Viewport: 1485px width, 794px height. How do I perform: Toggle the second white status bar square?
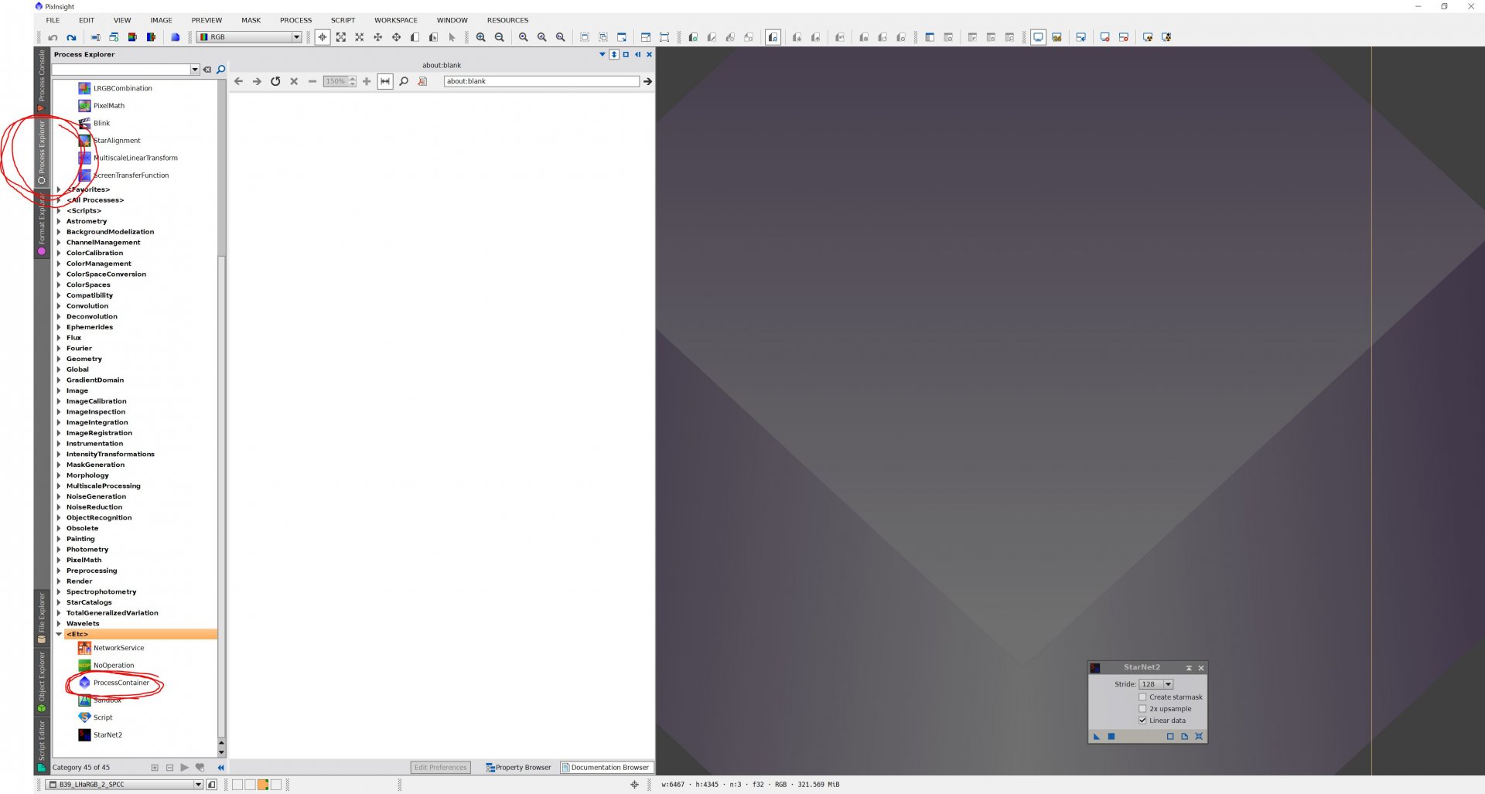point(250,785)
